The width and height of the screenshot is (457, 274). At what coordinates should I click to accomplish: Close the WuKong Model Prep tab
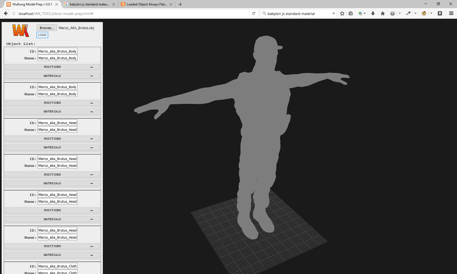click(x=57, y=4)
